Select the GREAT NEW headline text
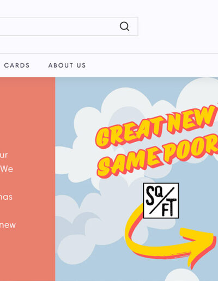The image size is (218, 281). click(157, 126)
